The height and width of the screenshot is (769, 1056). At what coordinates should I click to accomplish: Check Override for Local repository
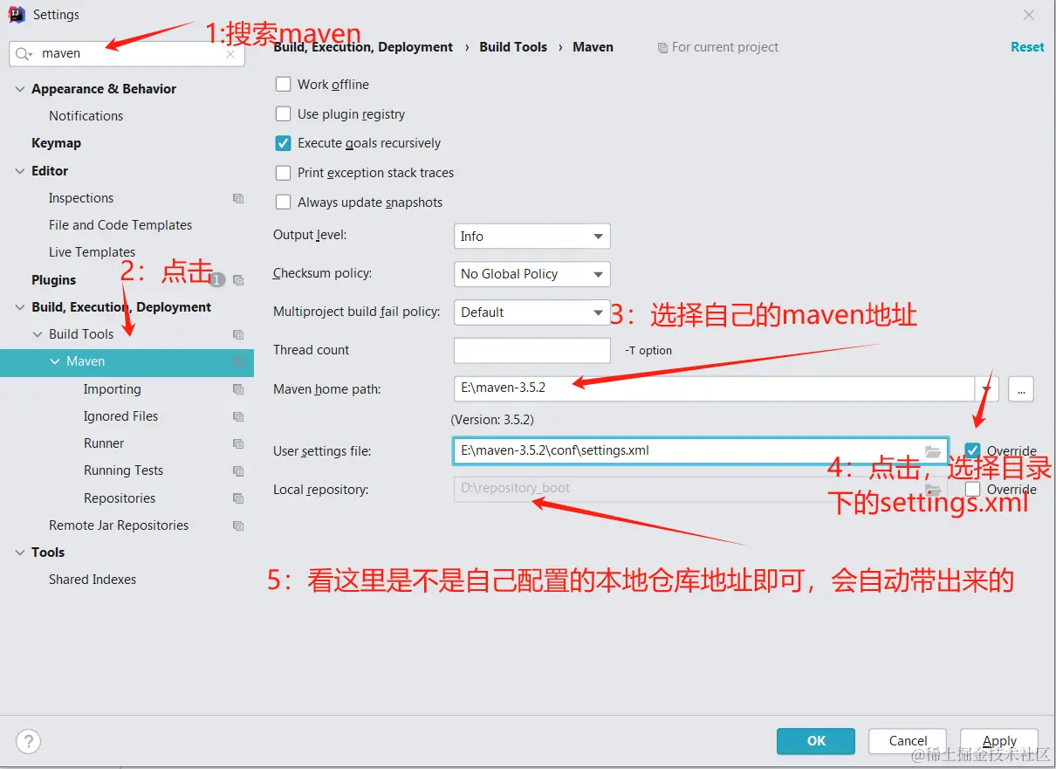[x=973, y=489]
